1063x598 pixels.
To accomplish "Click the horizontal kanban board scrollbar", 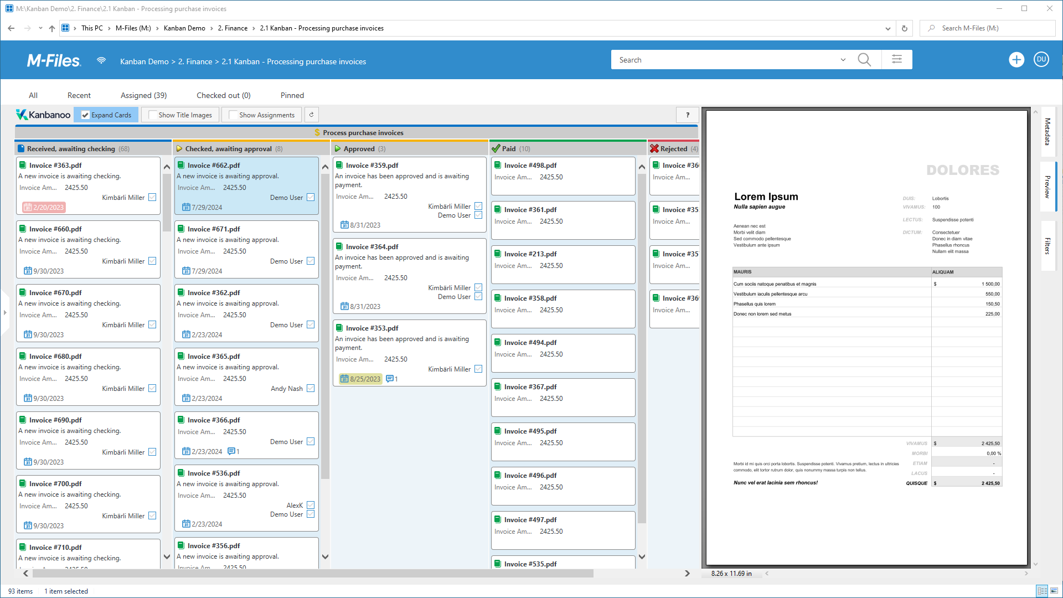I will [x=313, y=574].
